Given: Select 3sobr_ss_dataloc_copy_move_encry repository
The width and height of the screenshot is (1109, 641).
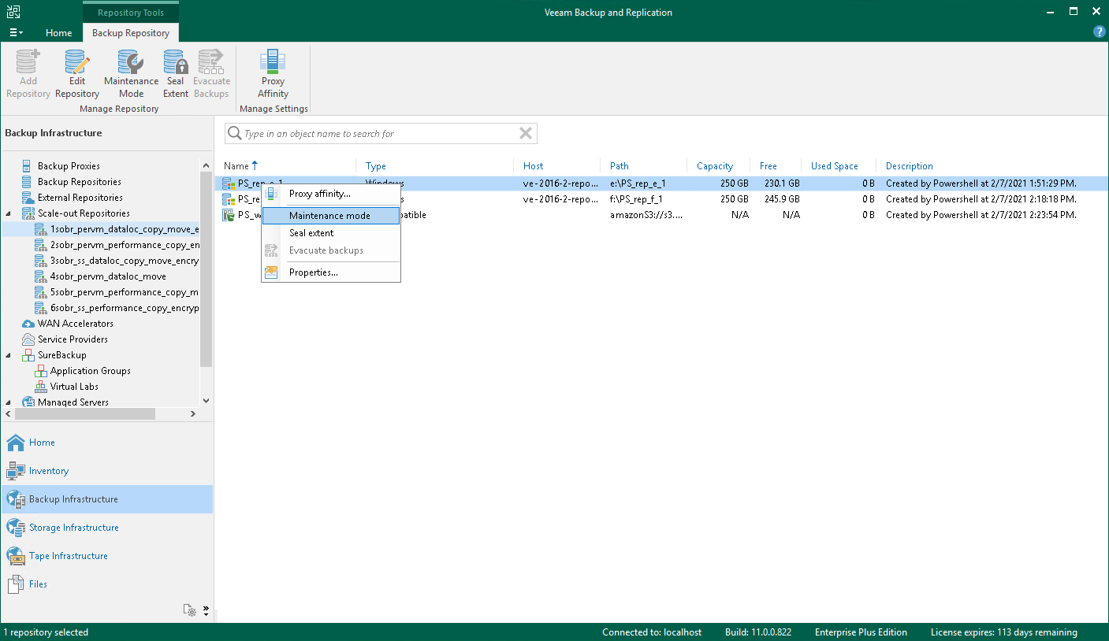Looking at the screenshot, I should pyautogui.click(x=125, y=261).
